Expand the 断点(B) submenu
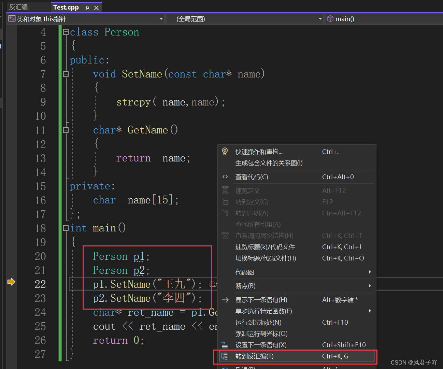 [297, 286]
